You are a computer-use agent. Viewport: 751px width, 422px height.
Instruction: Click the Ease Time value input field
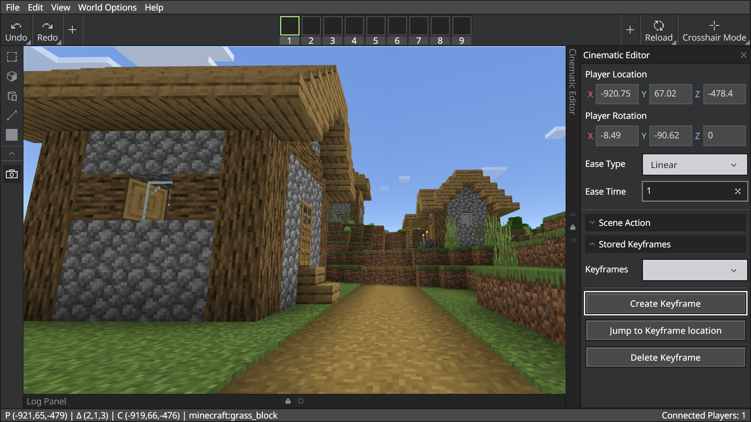689,191
